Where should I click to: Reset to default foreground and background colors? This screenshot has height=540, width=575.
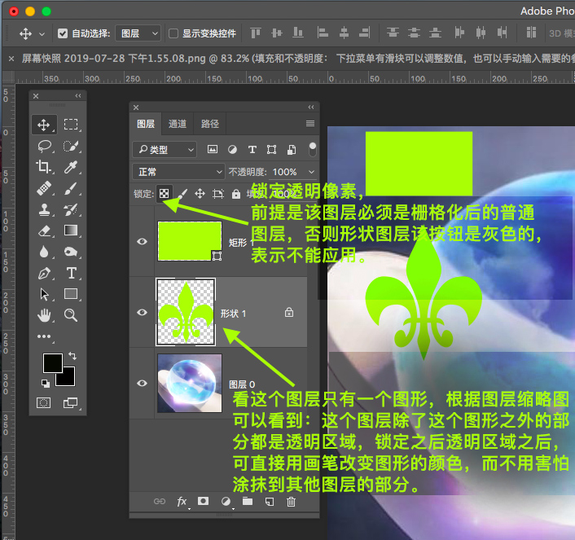pyautogui.click(x=45, y=384)
